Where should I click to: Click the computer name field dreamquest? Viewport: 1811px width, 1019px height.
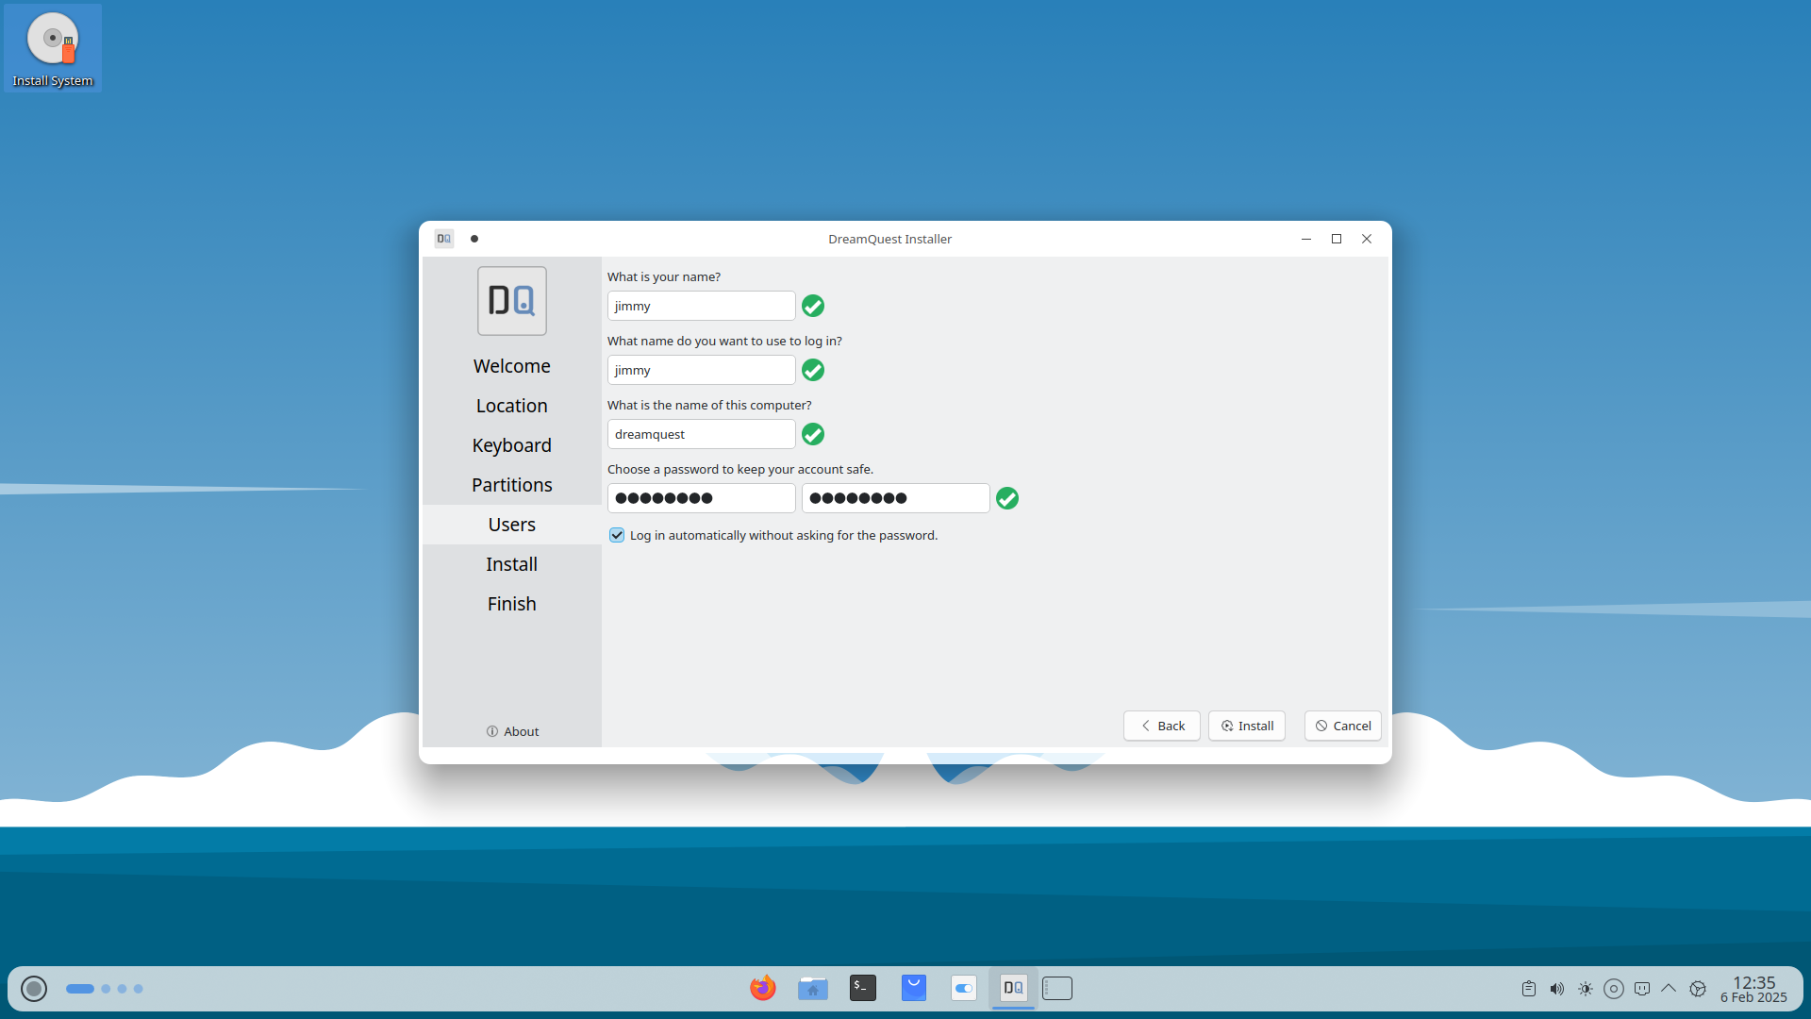click(701, 434)
